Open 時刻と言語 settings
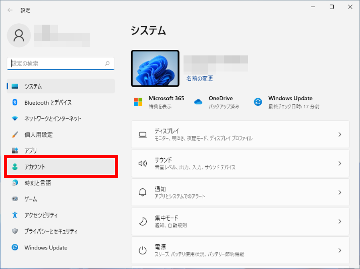This screenshot has width=360, height=269. click(x=61, y=183)
